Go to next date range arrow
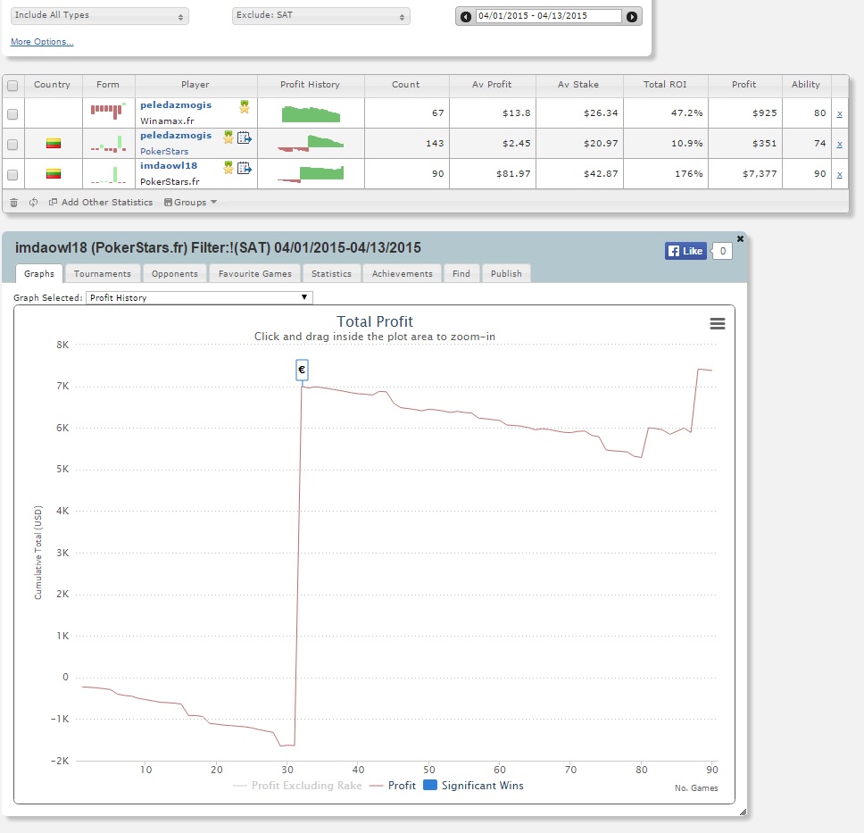The image size is (864, 833). coord(632,17)
